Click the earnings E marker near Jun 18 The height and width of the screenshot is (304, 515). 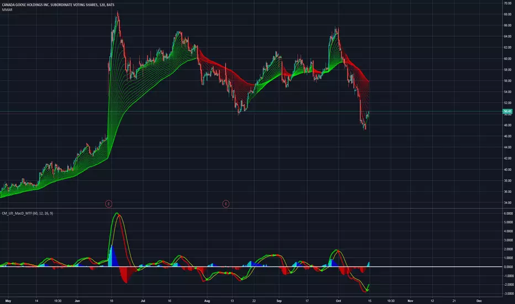pyautogui.click(x=108, y=204)
